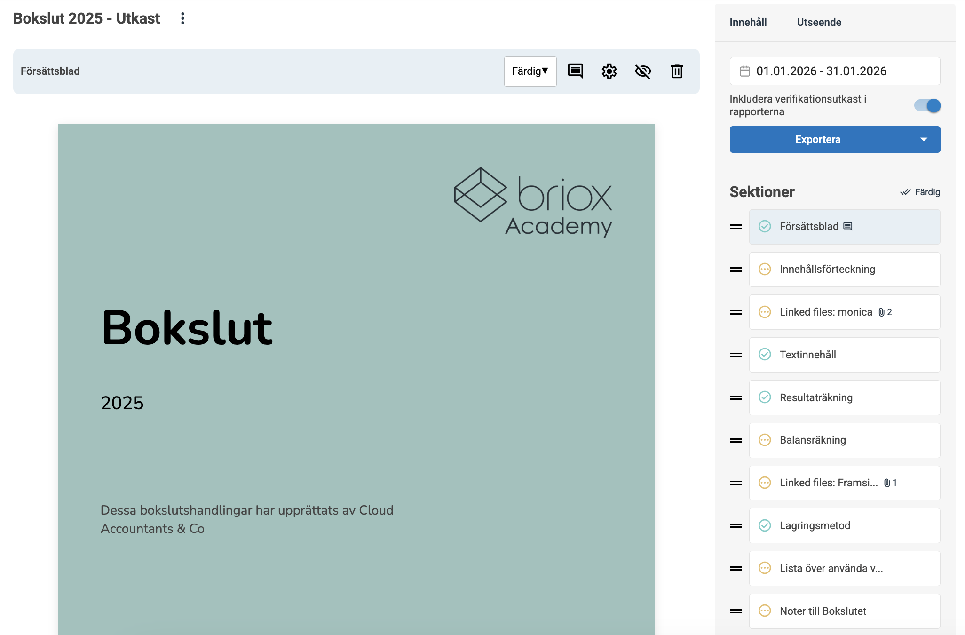Viewport: 965px width, 635px height.
Task: Toggle Inkludera verifikationsutkast i rapporterna switch
Action: (927, 105)
